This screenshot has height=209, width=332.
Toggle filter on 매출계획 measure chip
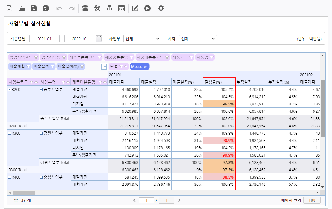coord(28,67)
